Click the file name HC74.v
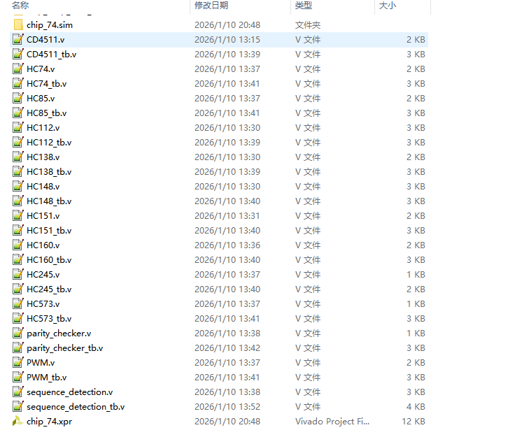The height and width of the screenshot is (430, 515). pyautogui.click(x=41, y=69)
